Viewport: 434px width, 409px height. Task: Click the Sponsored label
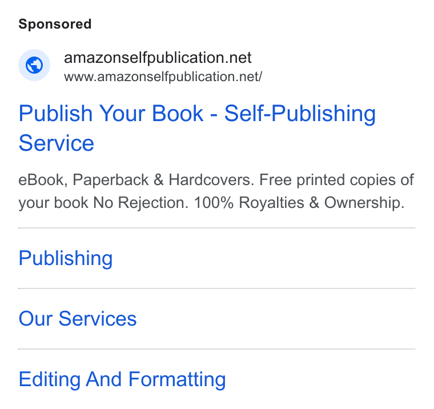(x=55, y=25)
